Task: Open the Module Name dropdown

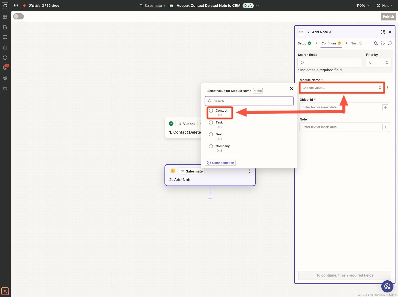Action: pos(342,88)
